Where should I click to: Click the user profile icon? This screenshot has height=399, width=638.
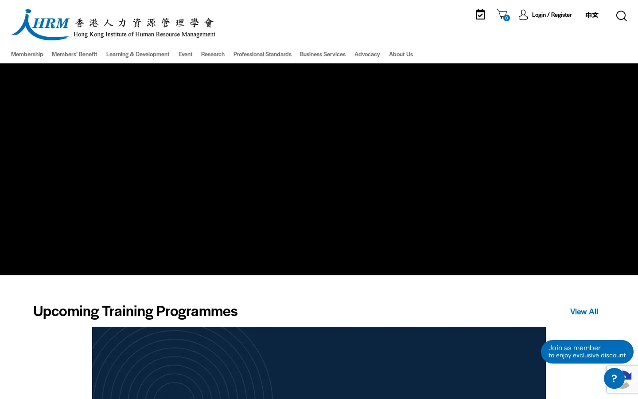[523, 15]
